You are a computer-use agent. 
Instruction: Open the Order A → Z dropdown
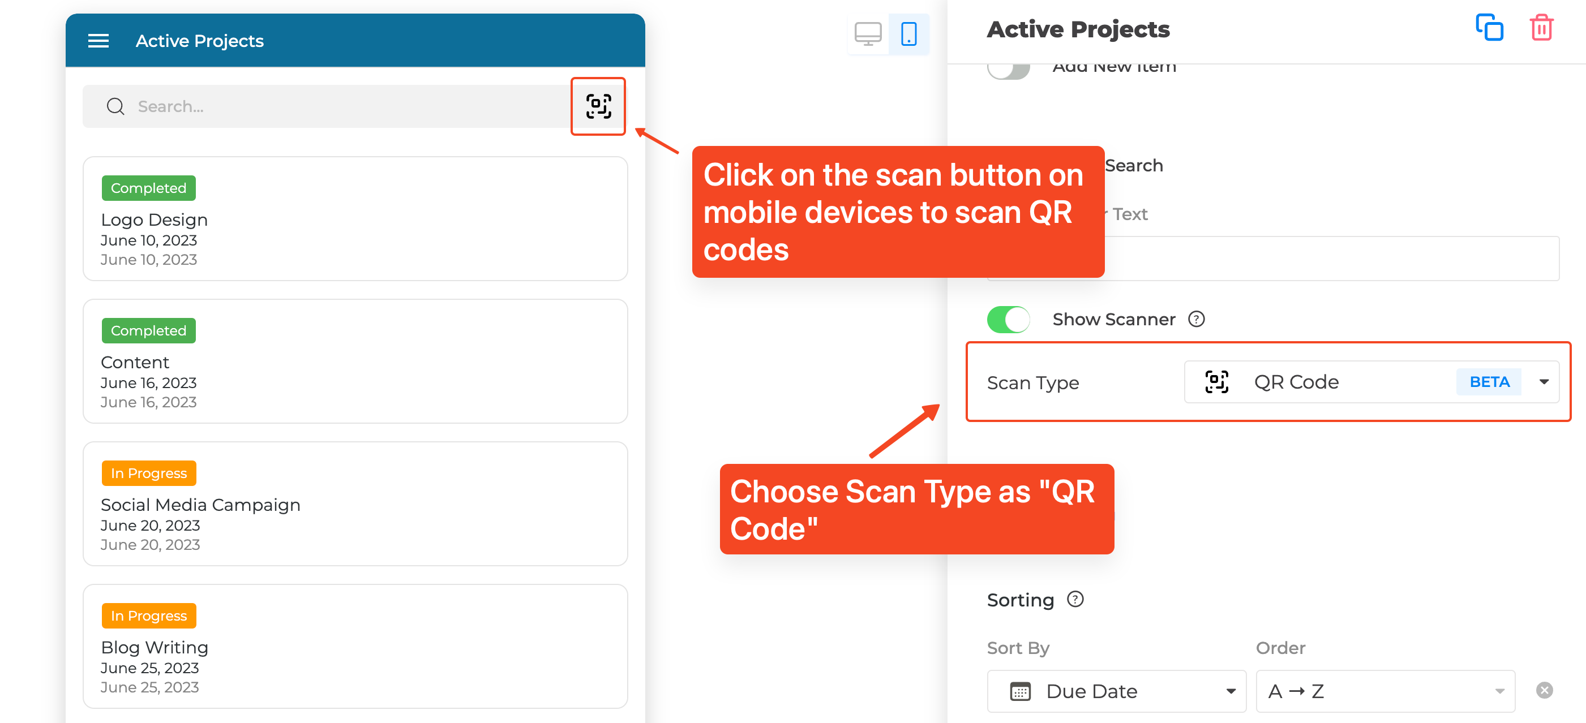click(x=1385, y=691)
